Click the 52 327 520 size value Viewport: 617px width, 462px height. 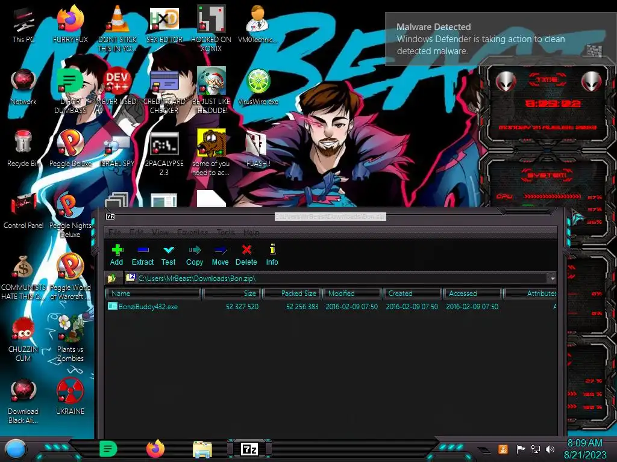pos(242,306)
